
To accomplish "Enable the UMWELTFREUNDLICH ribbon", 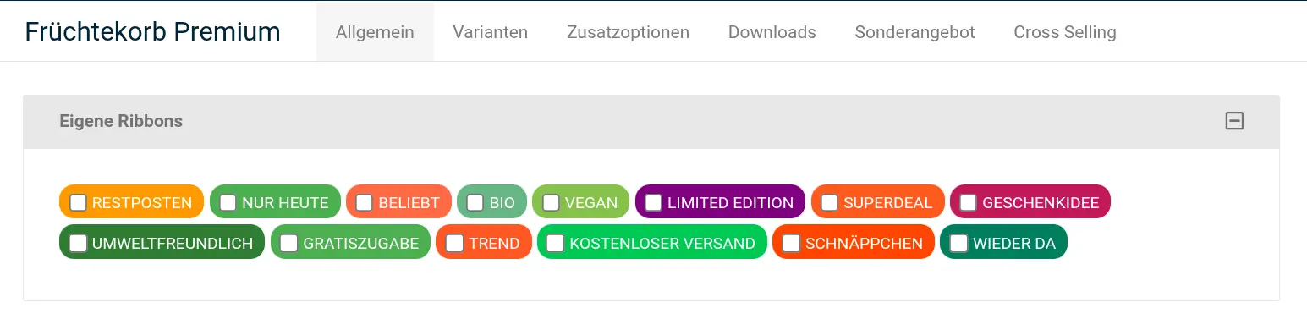I will (x=78, y=243).
